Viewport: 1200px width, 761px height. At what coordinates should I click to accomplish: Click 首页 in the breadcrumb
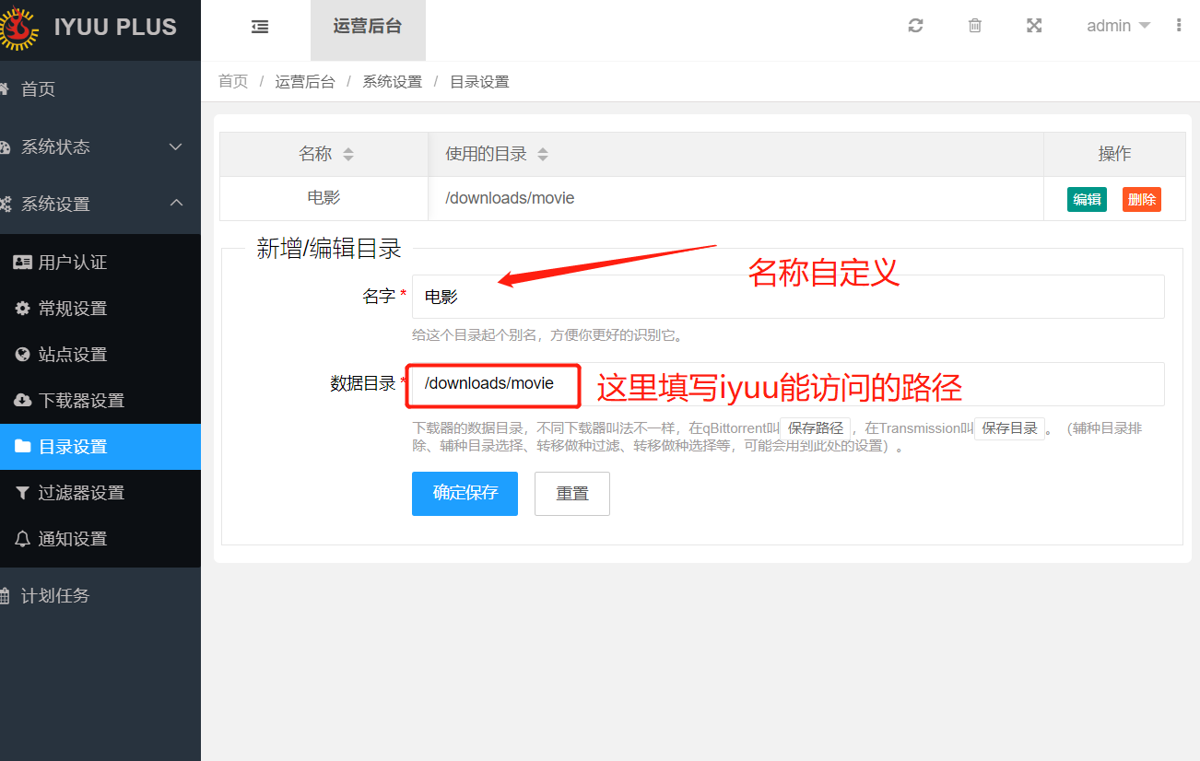click(233, 81)
